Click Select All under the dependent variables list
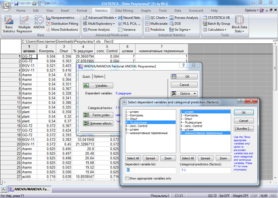 click(x=133, y=158)
